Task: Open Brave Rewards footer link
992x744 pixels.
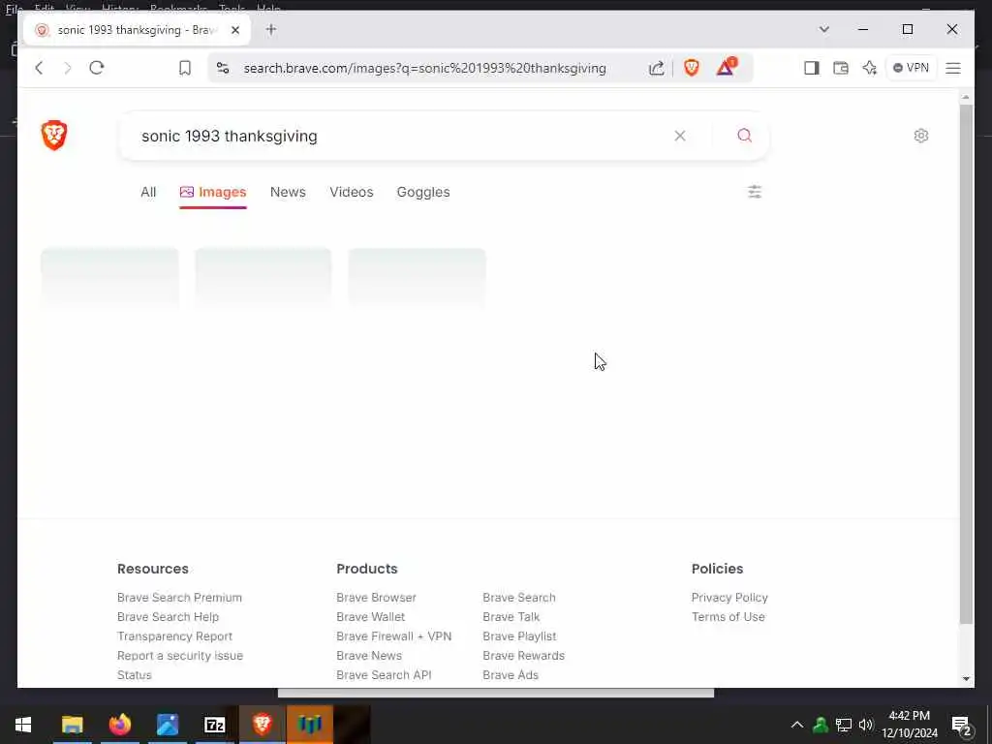Action: coord(523,656)
